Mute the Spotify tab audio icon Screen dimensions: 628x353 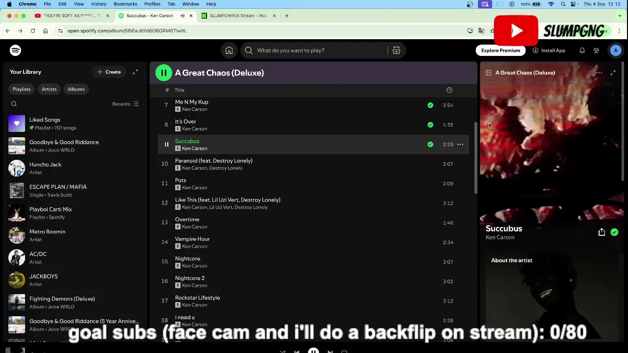(x=182, y=16)
